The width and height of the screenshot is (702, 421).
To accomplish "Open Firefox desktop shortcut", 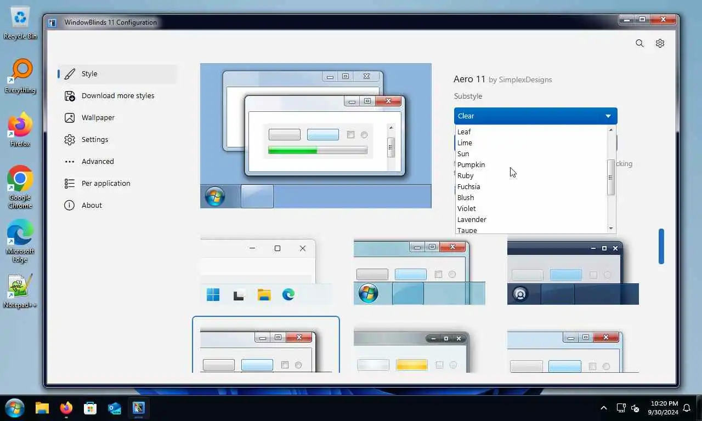I will point(20,130).
